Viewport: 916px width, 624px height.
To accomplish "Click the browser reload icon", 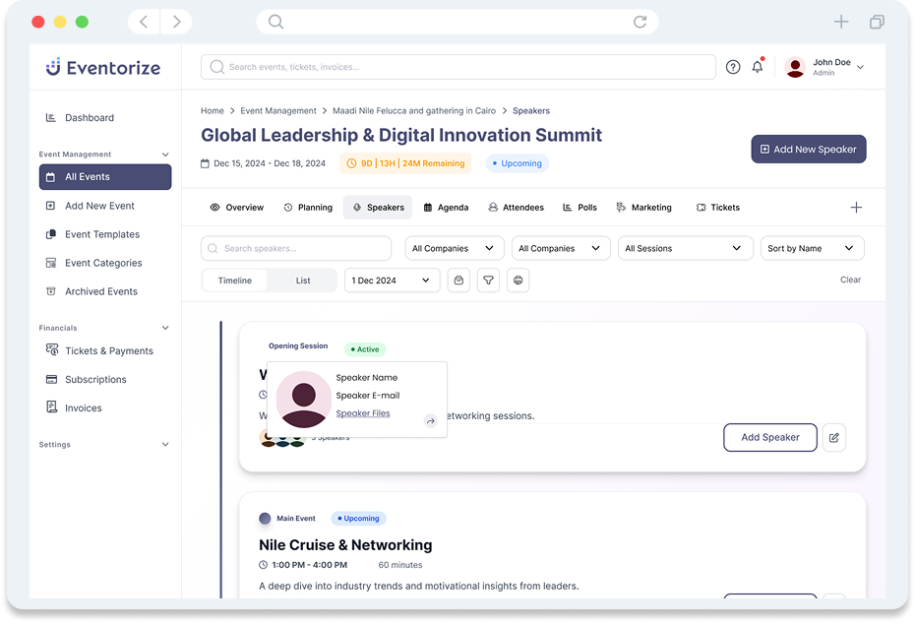I will (x=641, y=22).
